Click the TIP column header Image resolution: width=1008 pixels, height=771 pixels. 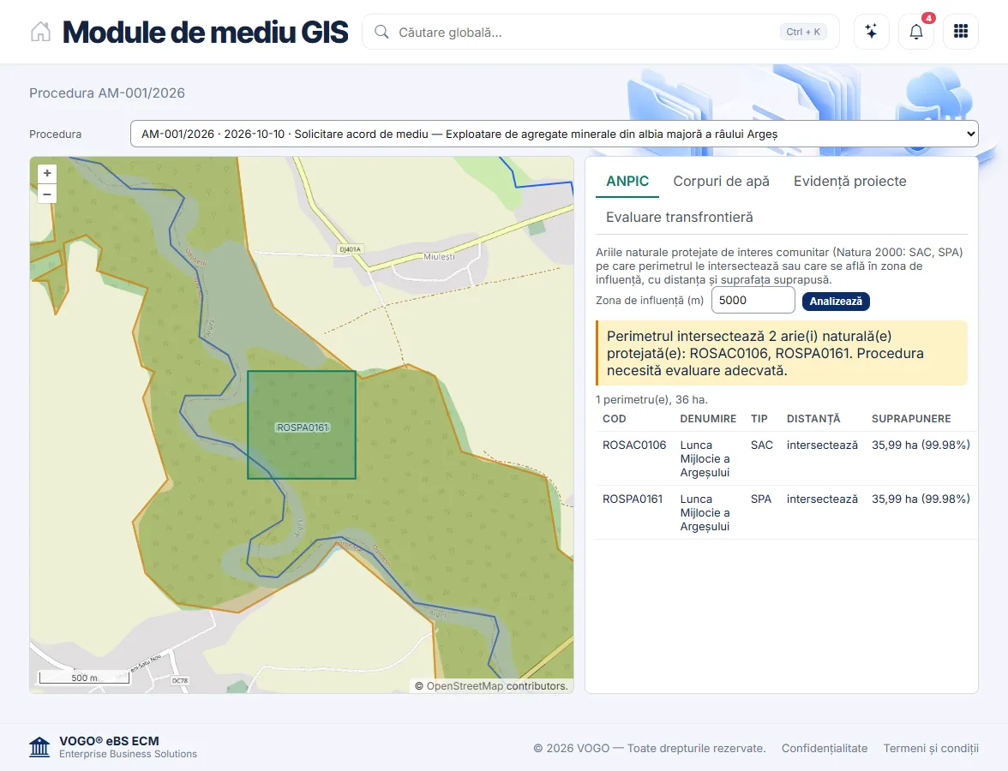[x=759, y=419]
